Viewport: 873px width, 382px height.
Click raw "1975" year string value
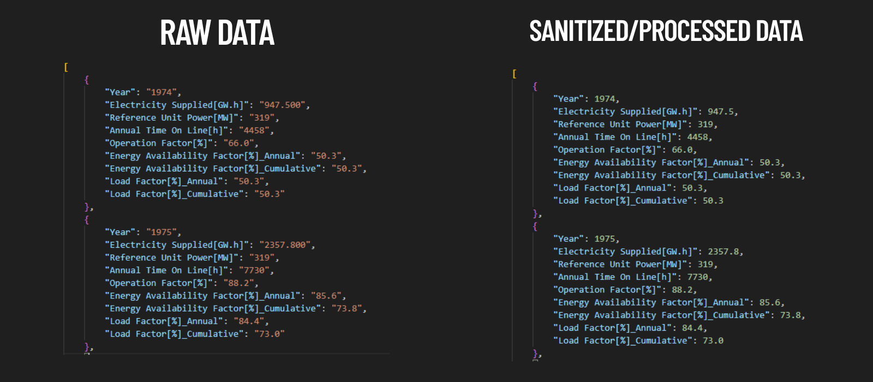click(161, 232)
